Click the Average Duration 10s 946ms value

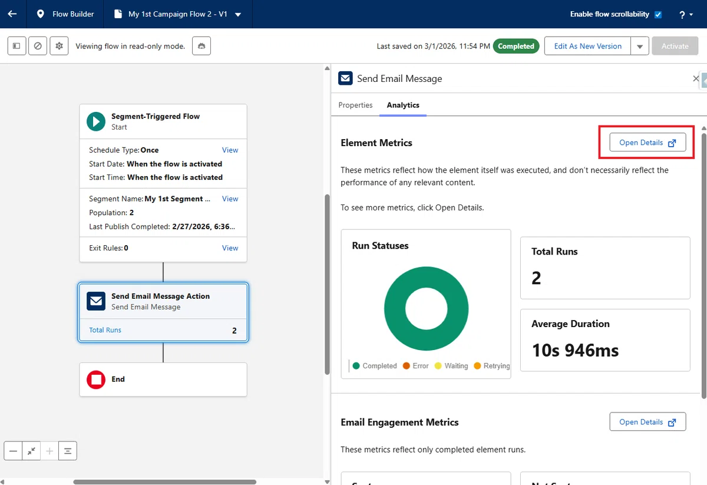click(575, 351)
